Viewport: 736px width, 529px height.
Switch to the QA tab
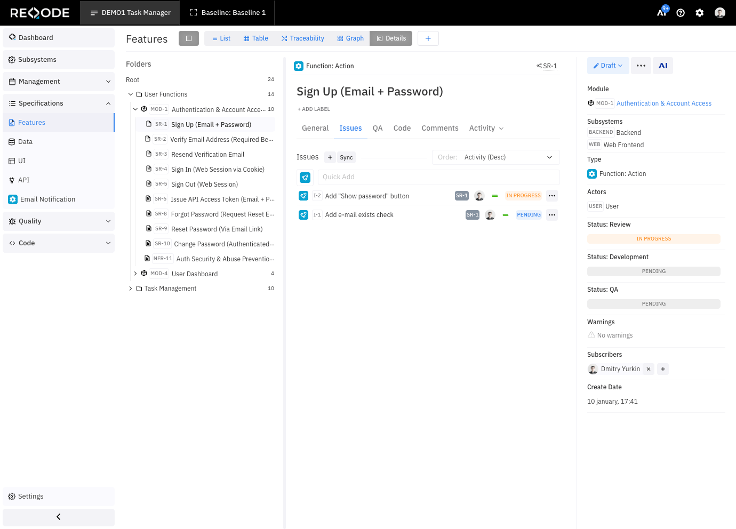[x=378, y=128]
